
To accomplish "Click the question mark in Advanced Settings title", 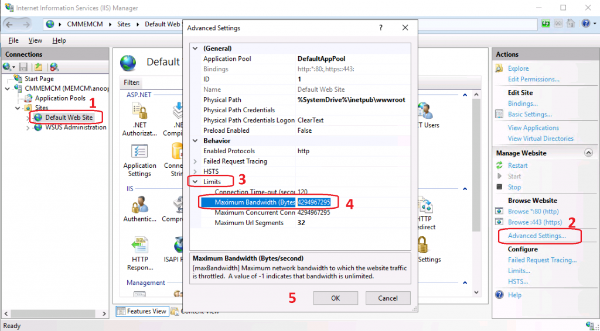I will click(380, 28).
